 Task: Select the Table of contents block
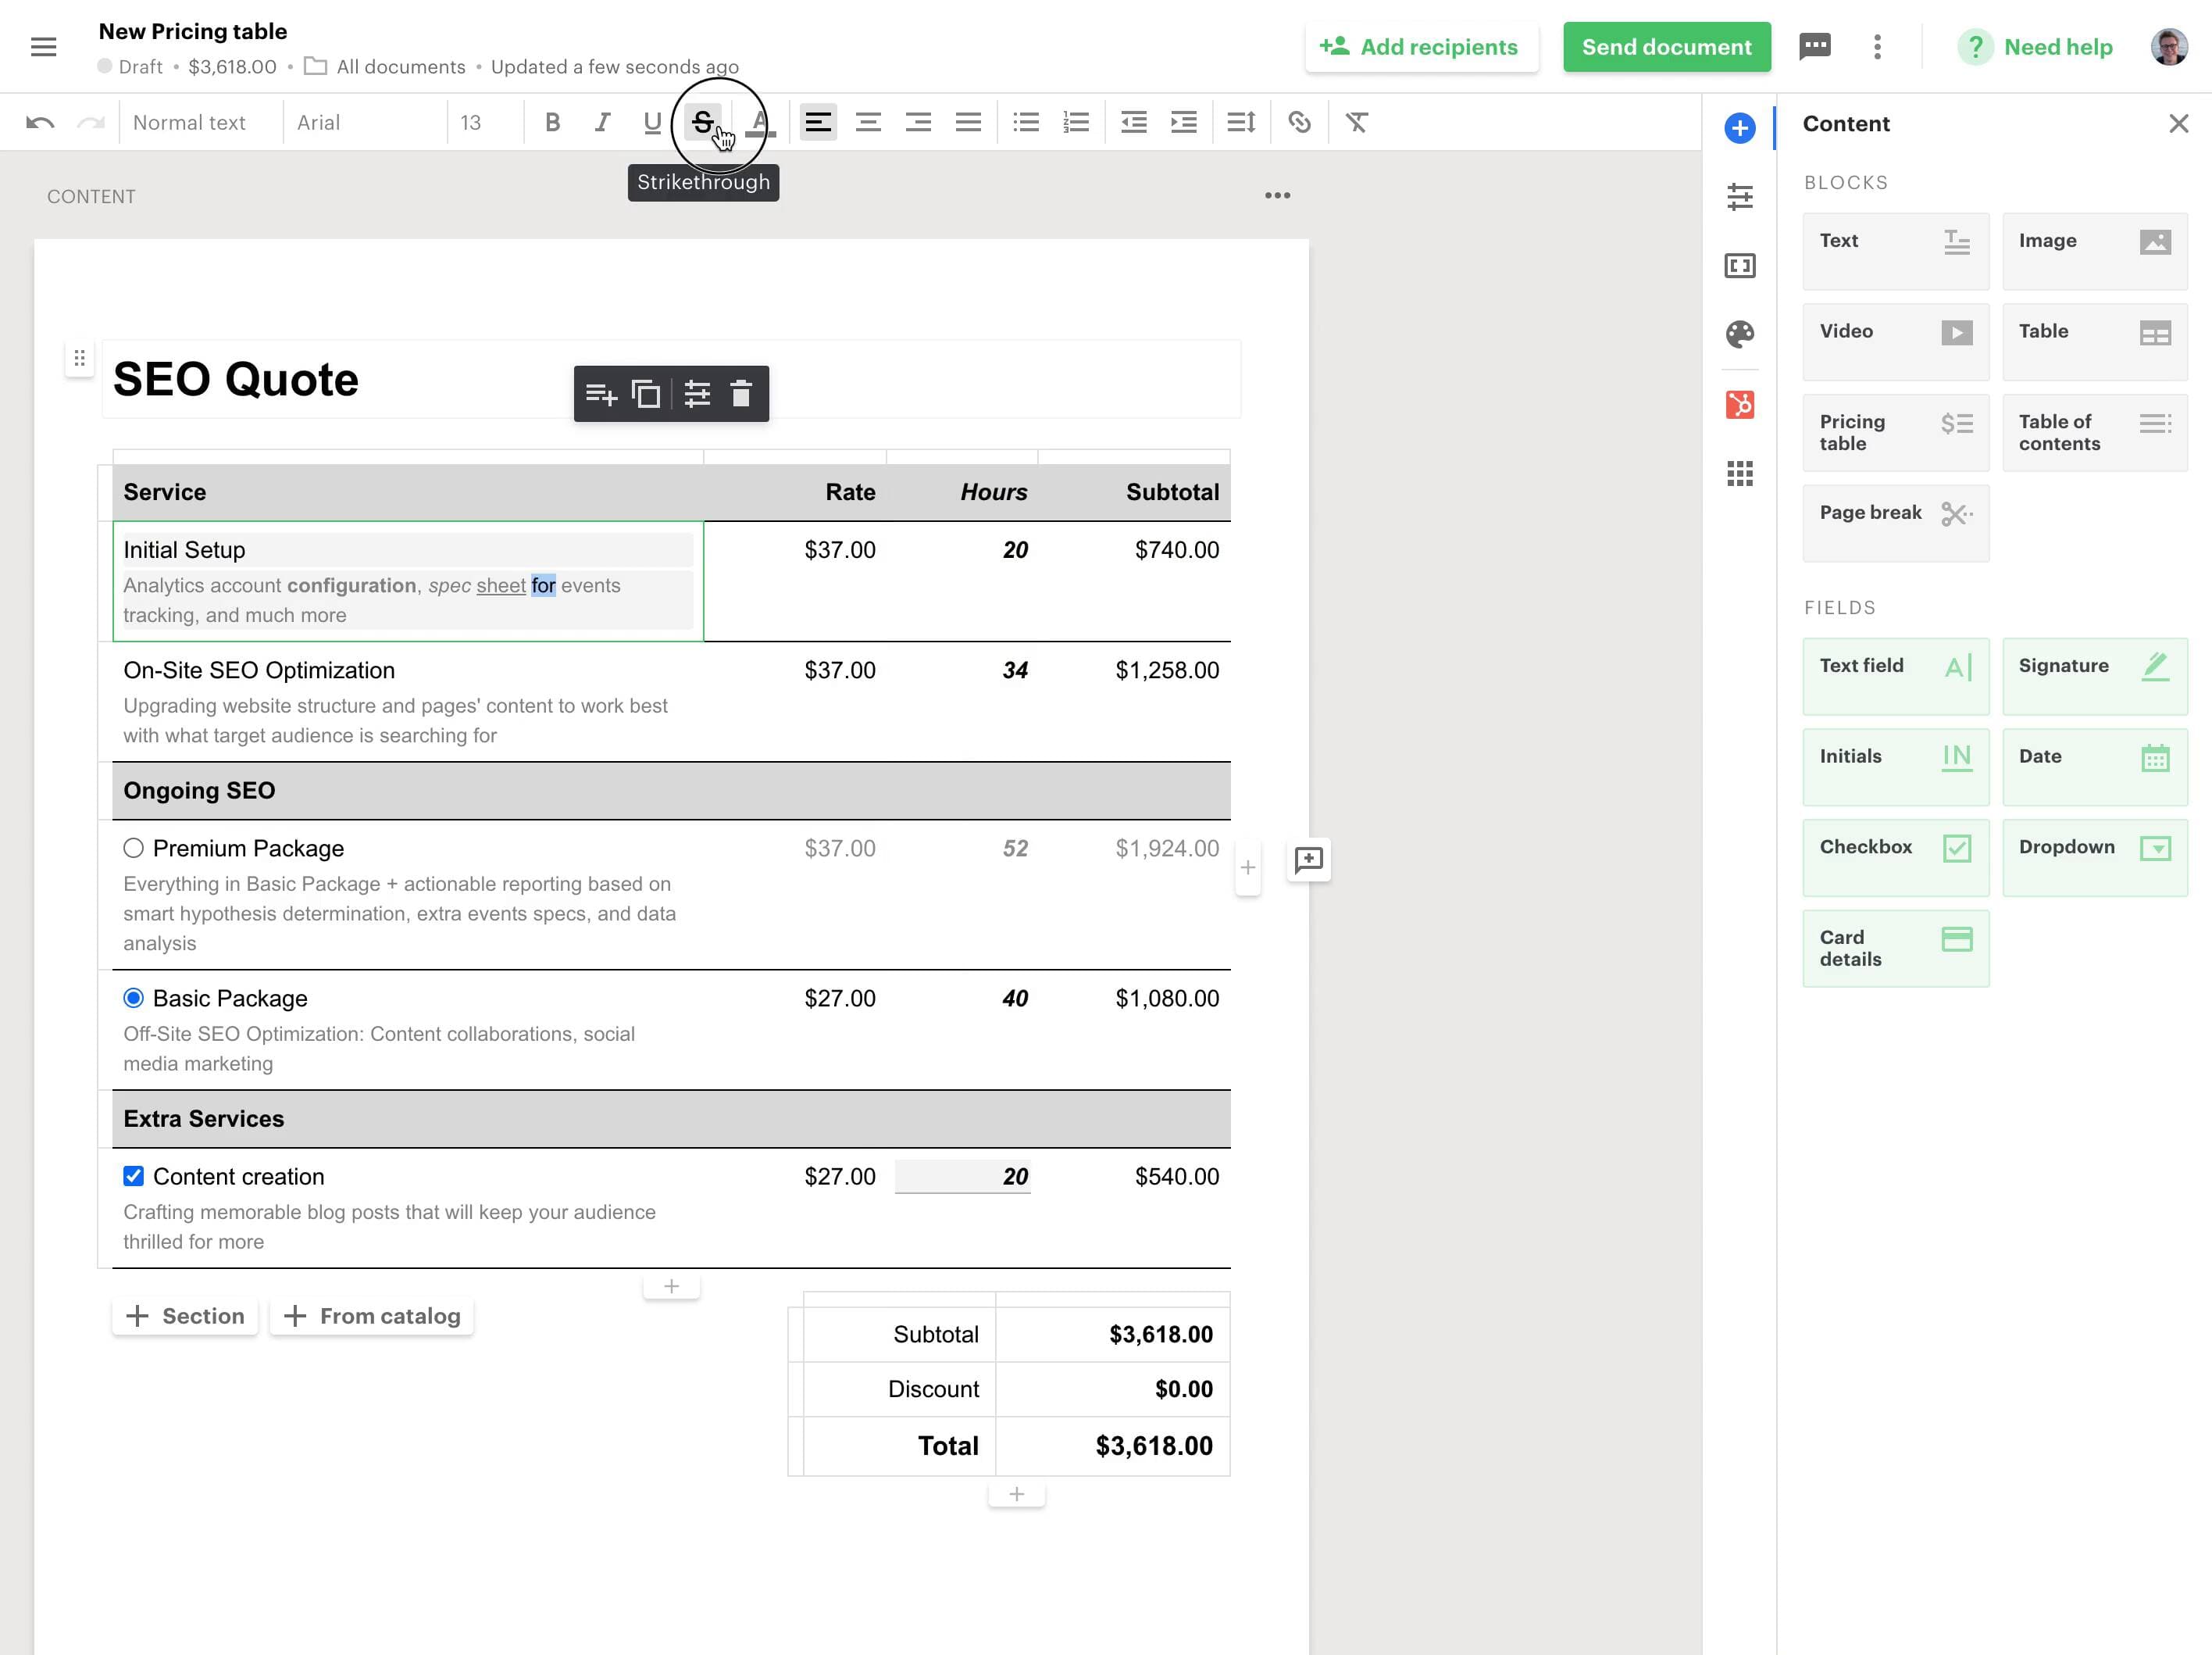(2095, 432)
